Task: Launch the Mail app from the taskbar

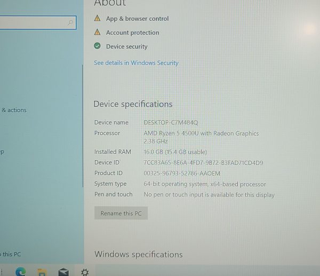Action: point(63,272)
